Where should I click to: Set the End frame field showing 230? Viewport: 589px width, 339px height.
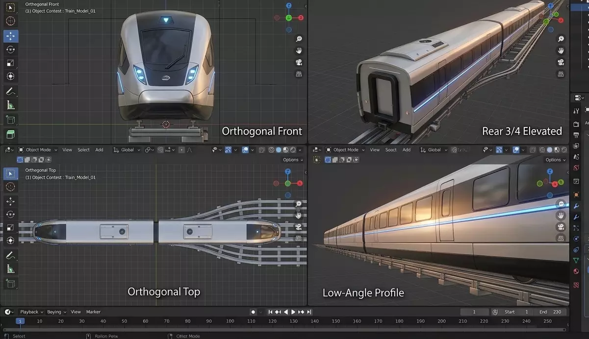551,312
